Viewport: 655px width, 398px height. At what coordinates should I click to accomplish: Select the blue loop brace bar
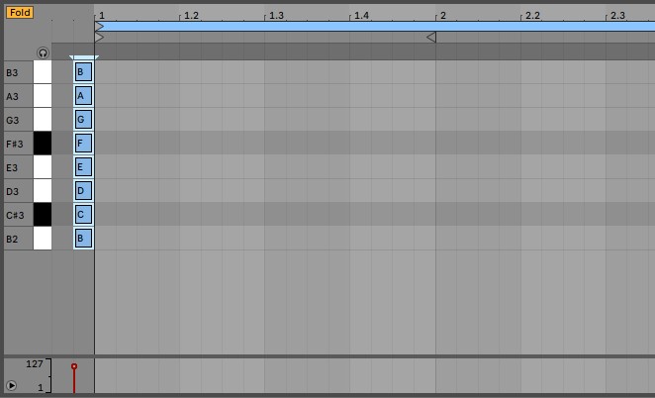375,27
